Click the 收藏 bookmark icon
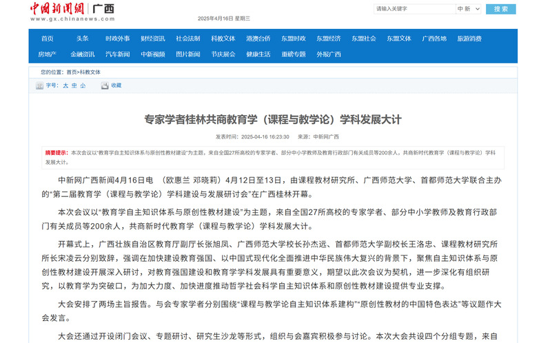Image resolution: width=550 pixels, height=343 pixels. point(105,85)
